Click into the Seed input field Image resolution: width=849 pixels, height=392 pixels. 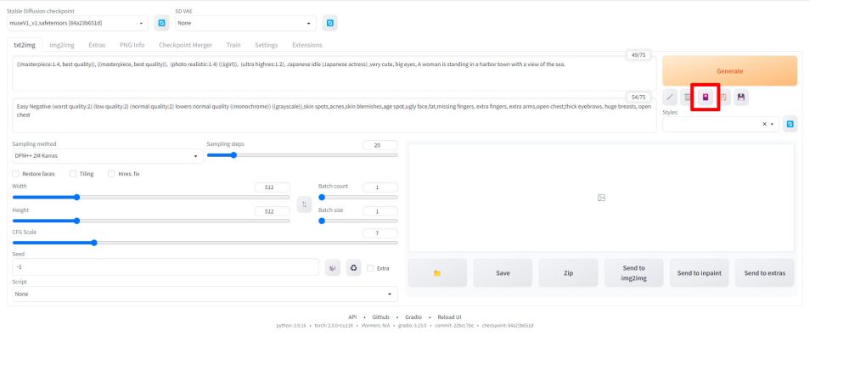pyautogui.click(x=165, y=267)
